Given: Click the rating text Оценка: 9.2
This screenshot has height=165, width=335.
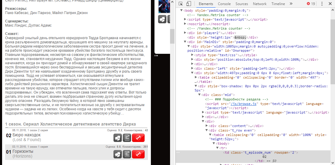Looking at the screenshot, I should point(115,130).
